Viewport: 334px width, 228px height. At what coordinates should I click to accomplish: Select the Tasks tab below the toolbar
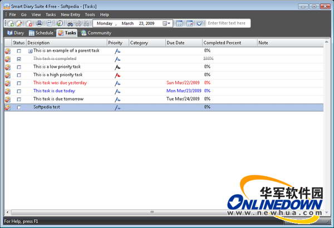(x=67, y=33)
